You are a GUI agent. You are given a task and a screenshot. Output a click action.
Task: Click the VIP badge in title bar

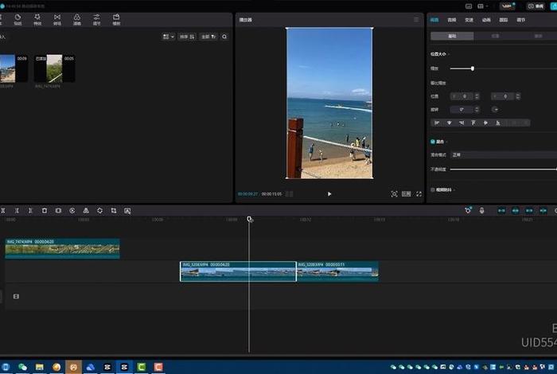pyautogui.click(x=508, y=6)
